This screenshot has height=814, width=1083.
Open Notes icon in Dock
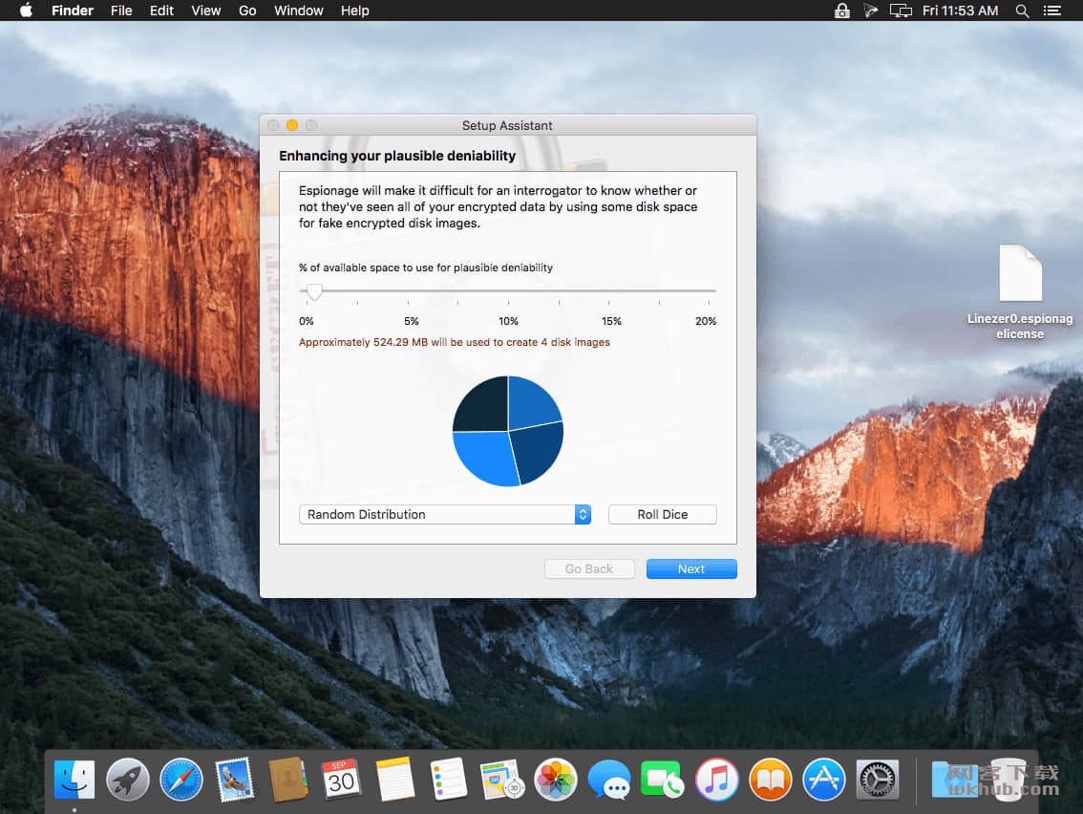point(395,780)
